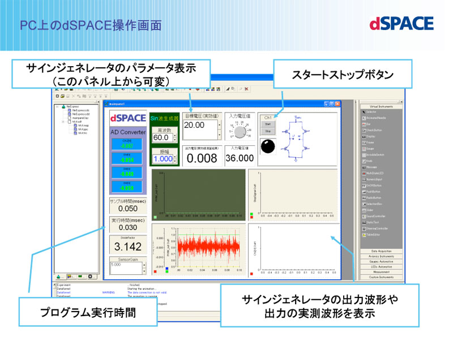Pick the Display instrument
The width and height of the screenshot is (453, 341).
pyautogui.click(x=369, y=136)
